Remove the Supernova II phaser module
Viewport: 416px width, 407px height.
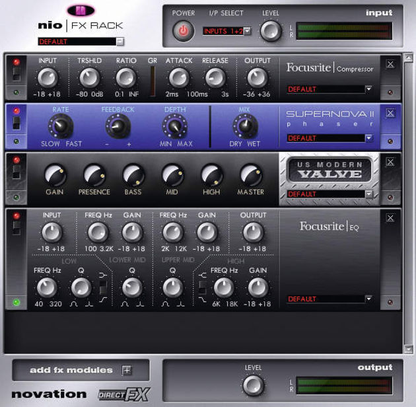coord(390,113)
